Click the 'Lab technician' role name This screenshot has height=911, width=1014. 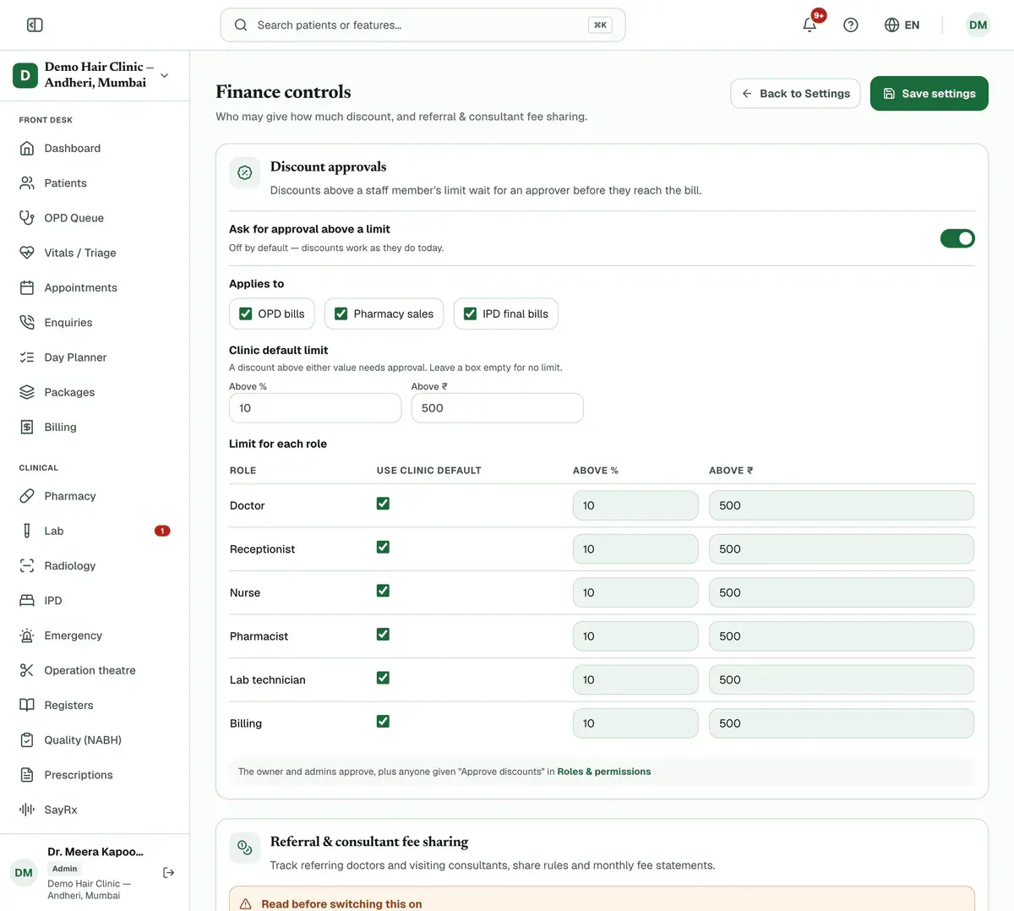[268, 680]
